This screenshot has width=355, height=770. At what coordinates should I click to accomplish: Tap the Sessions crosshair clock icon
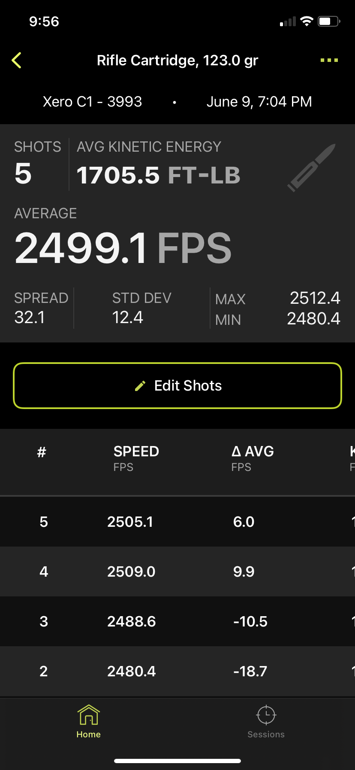click(266, 715)
